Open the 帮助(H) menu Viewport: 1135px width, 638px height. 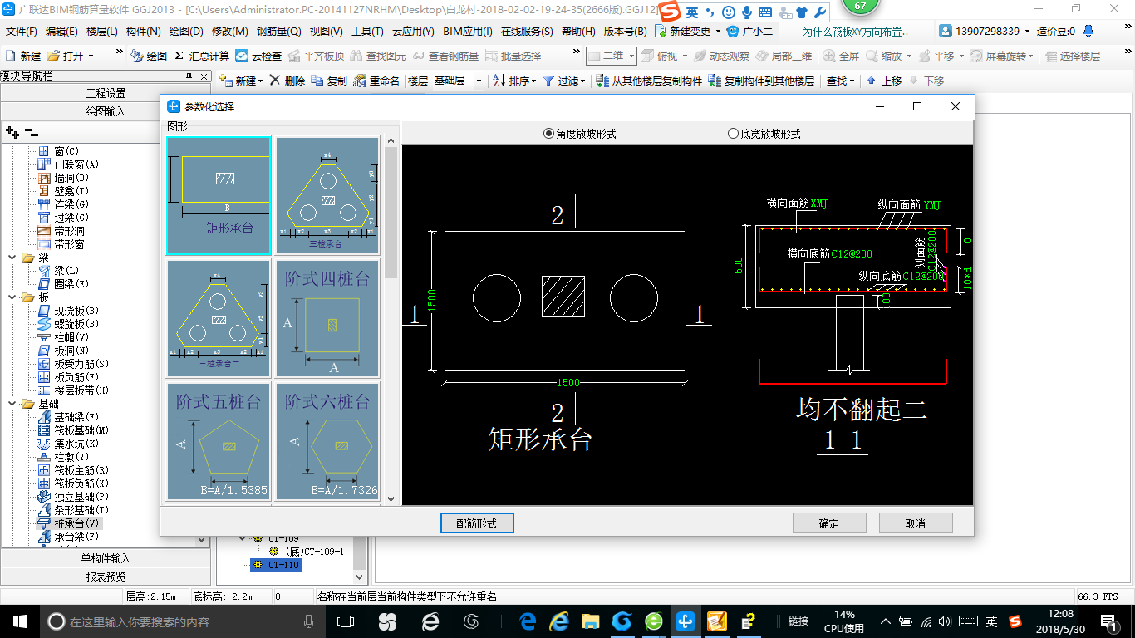point(578,32)
